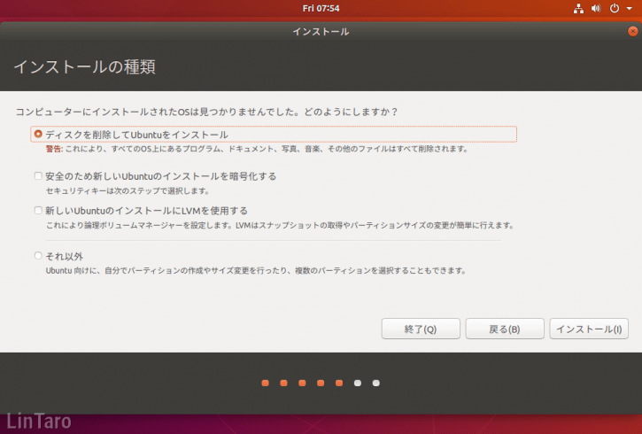The width and height of the screenshot is (642, 434).
Task: Click the インストールの種類 page heading
Action: (85, 66)
